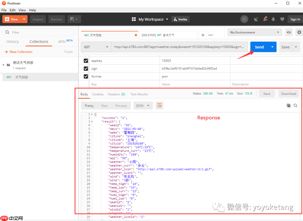Collapse JSON result fold arrow on line 3
Image resolution: width=303 pixels, height=221 pixels.
(x=92, y=121)
